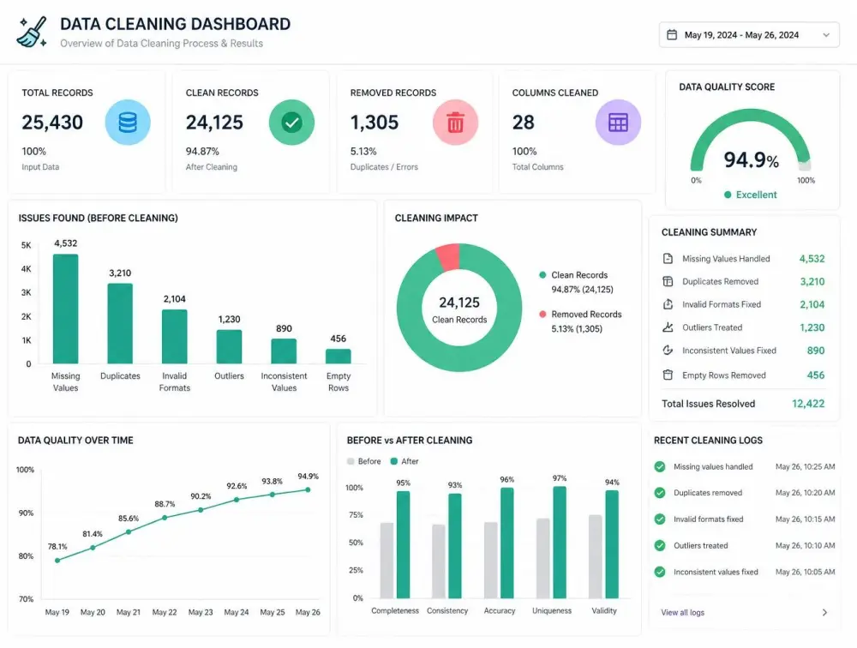Click the Inconsistent Values bar labeled 890

(x=284, y=351)
